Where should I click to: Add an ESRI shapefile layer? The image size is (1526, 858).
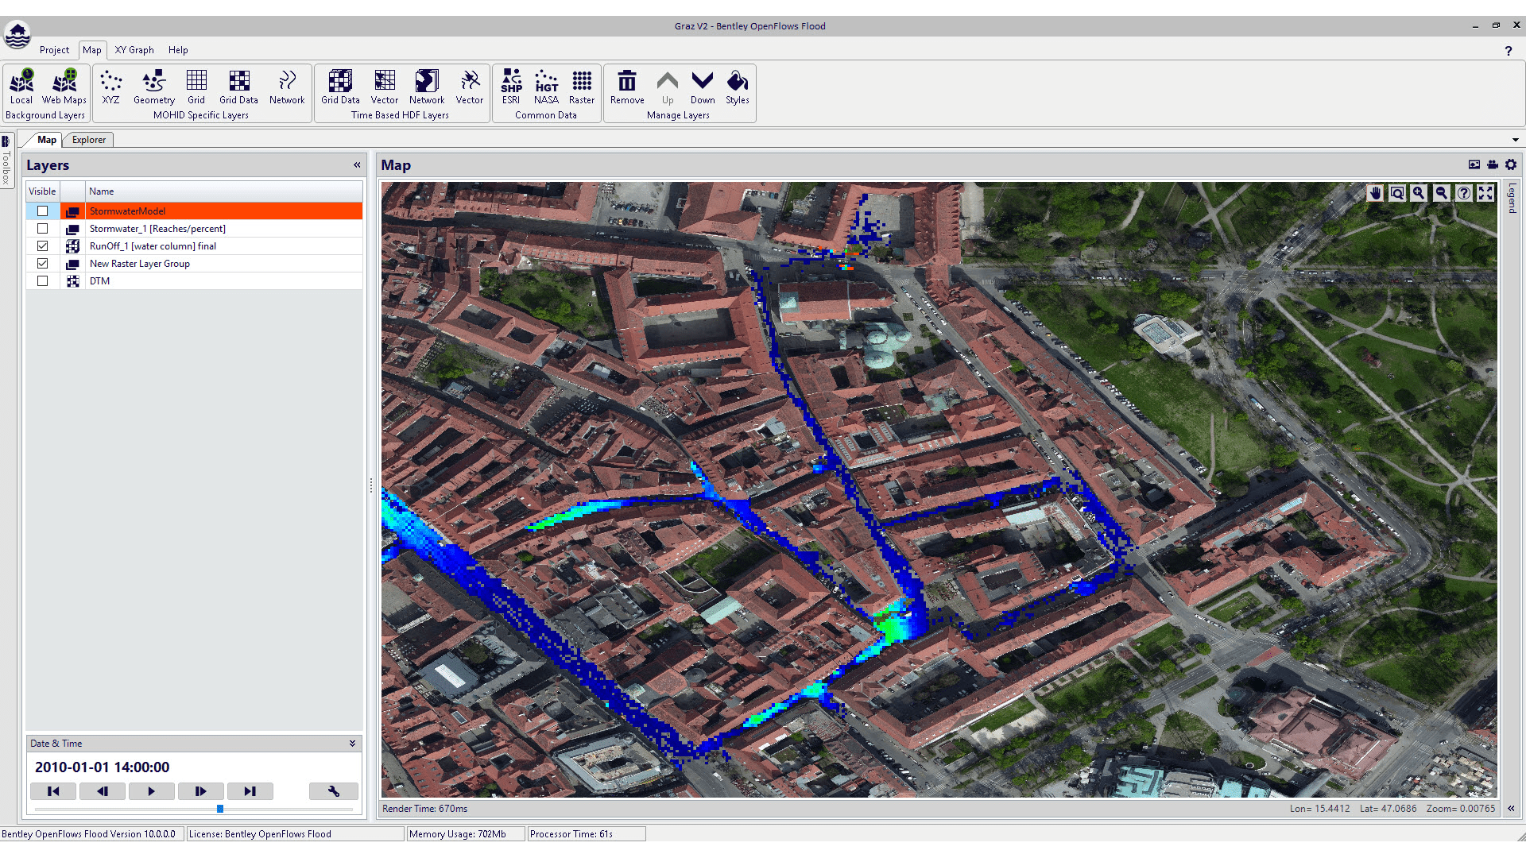[511, 86]
